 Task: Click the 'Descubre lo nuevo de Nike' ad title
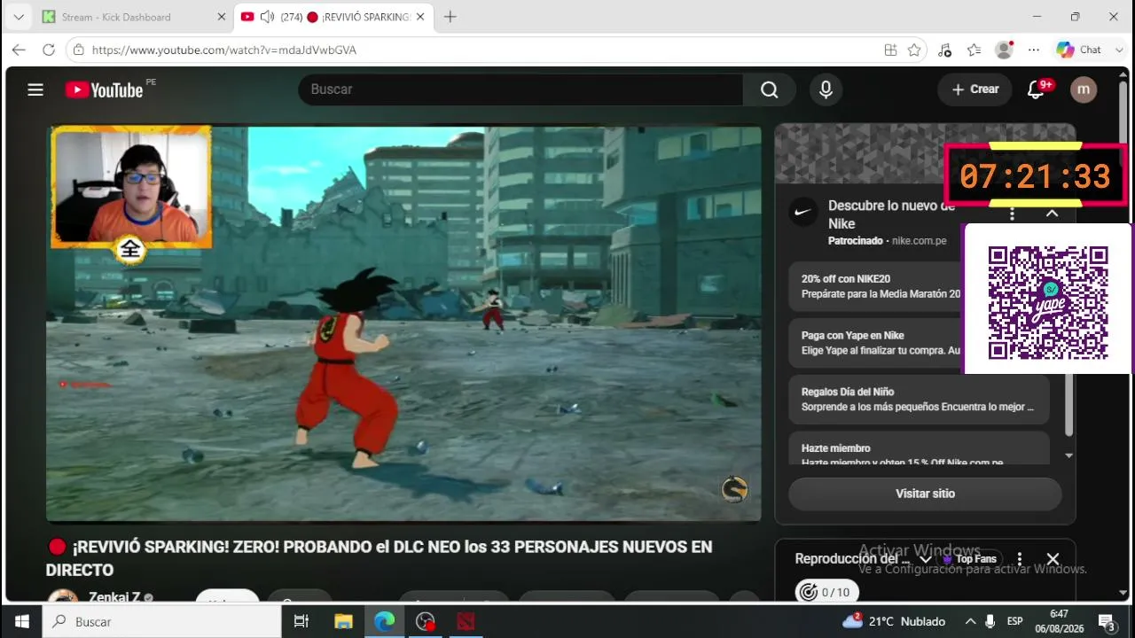pos(891,214)
